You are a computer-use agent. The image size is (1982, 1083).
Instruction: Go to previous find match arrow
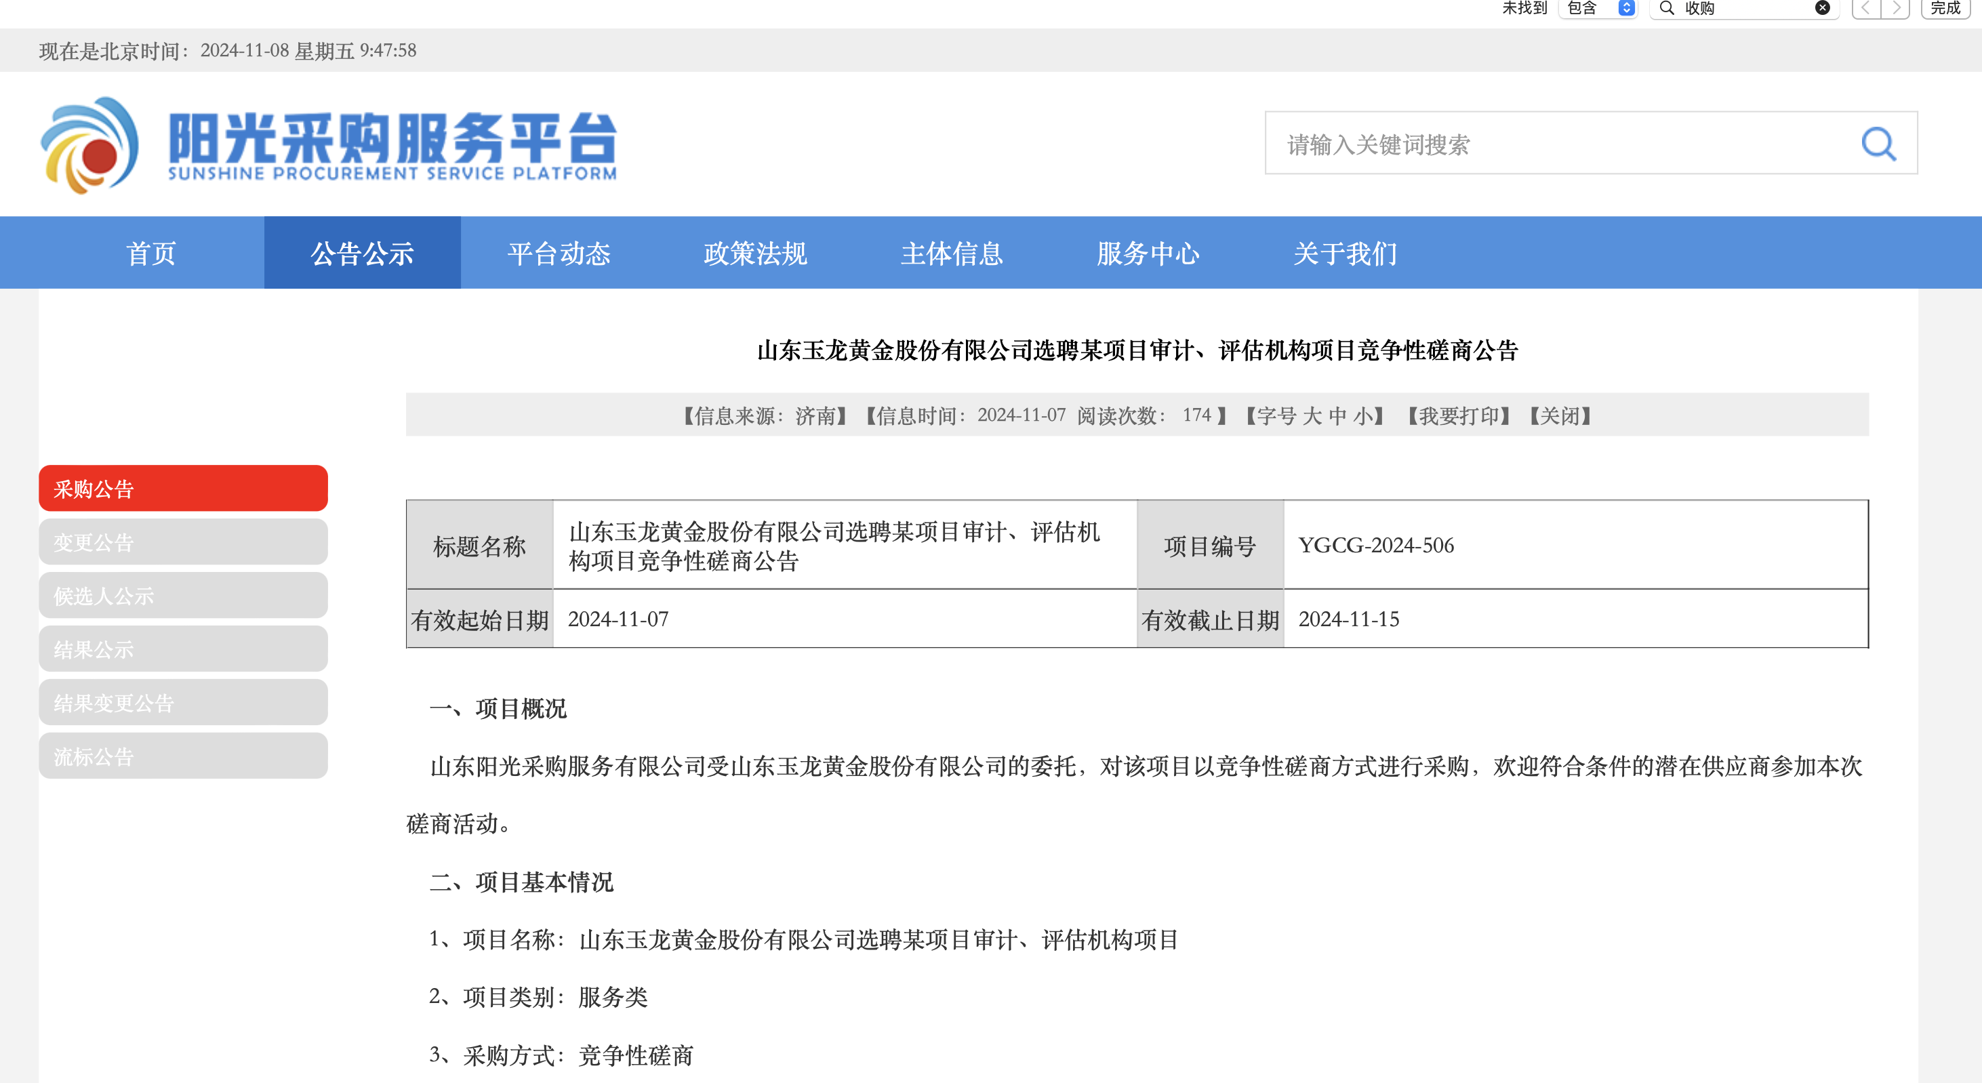(1866, 8)
